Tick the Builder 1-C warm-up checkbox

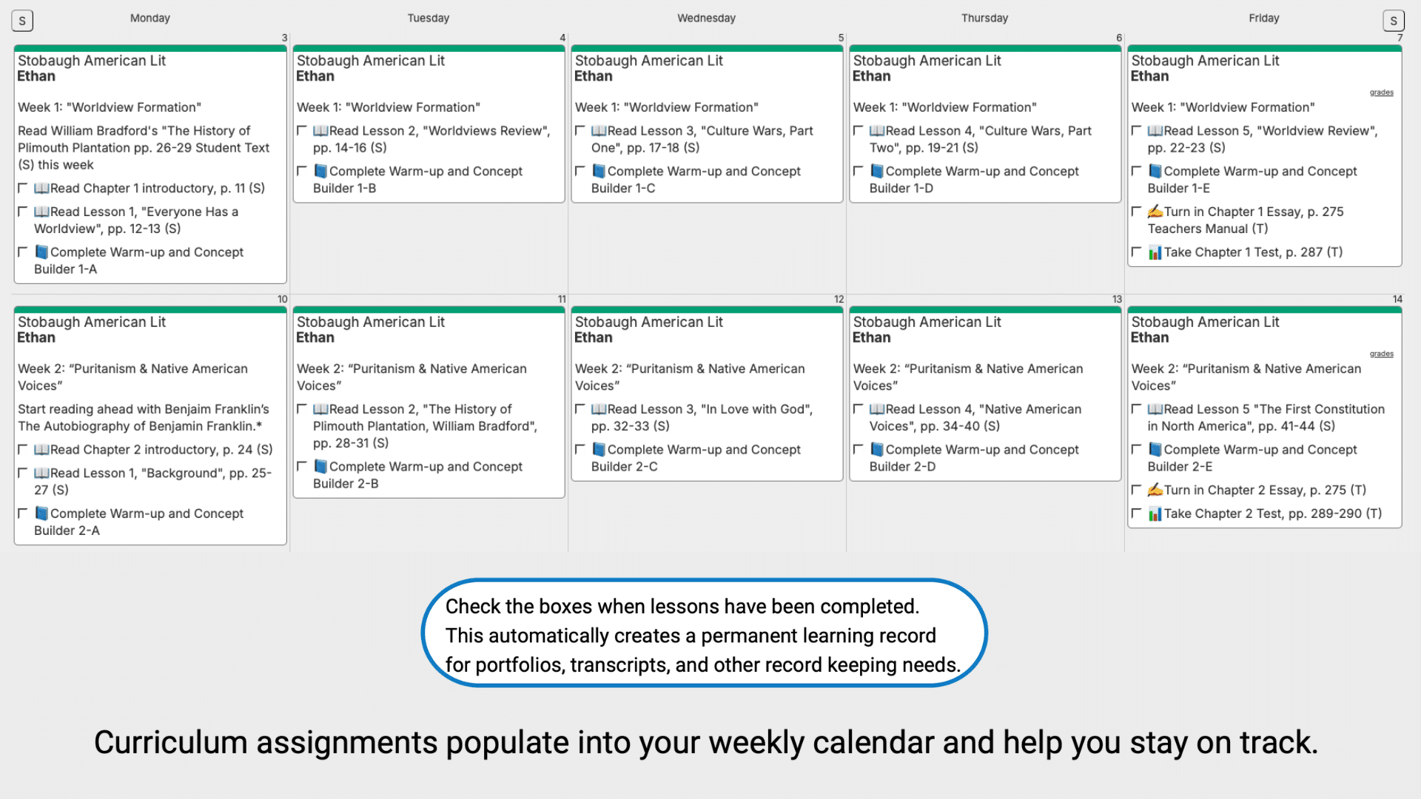click(x=580, y=171)
